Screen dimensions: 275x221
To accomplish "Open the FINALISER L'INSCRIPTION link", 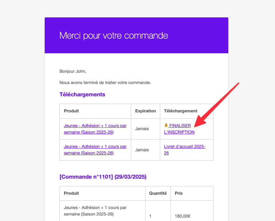I will point(179,129).
